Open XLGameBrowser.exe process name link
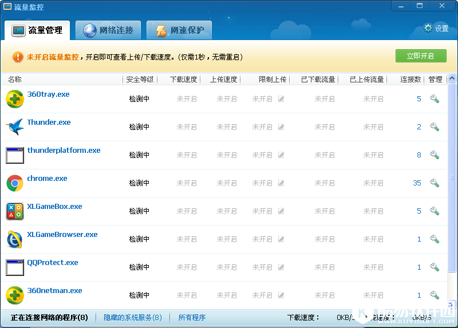 pos(62,235)
